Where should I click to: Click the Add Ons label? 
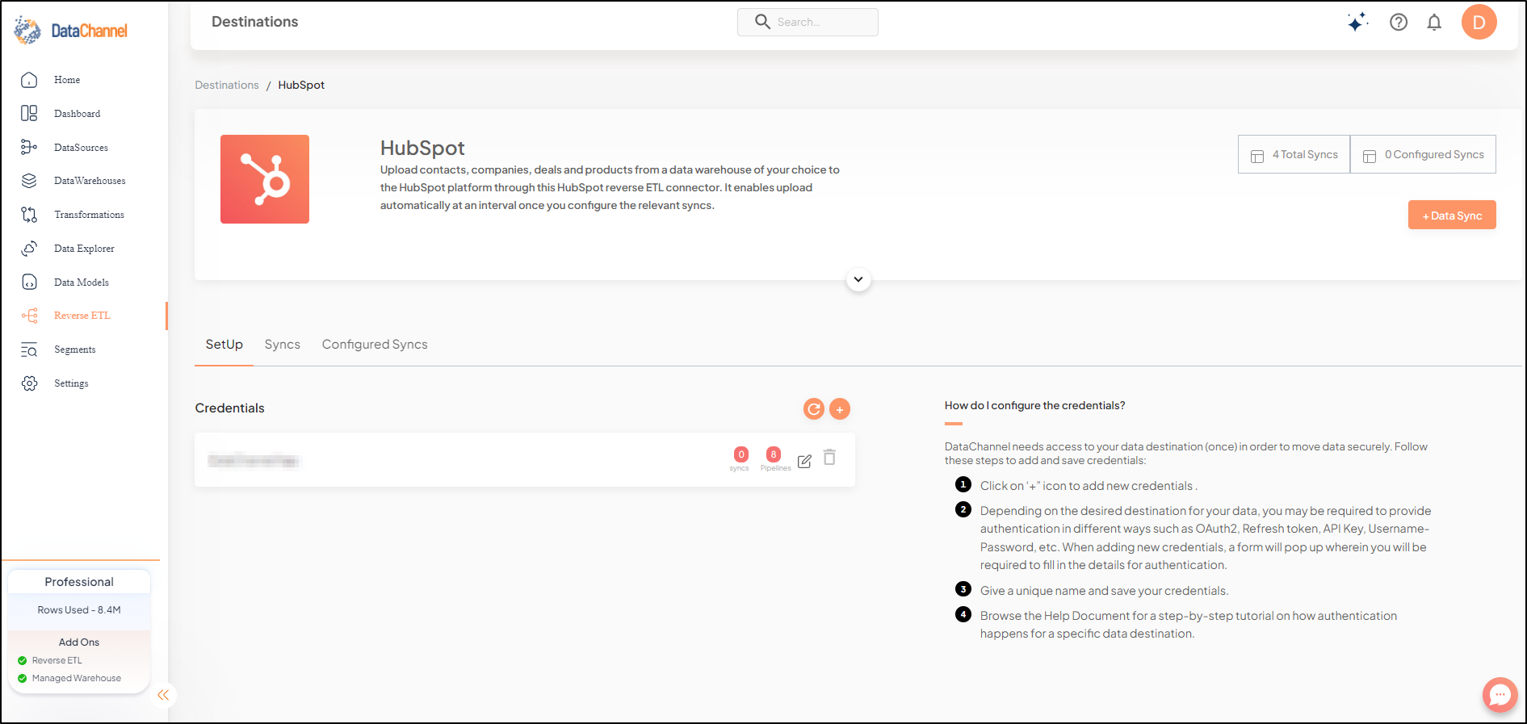pyautogui.click(x=79, y=642)
